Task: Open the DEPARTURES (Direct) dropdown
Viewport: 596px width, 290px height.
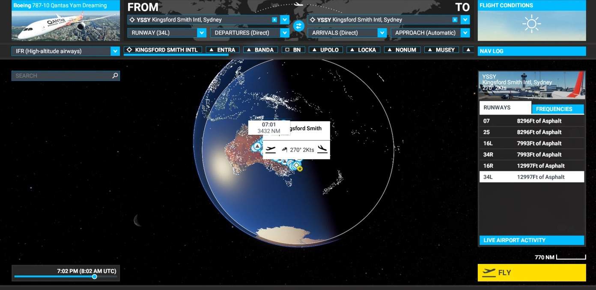Action: (285, 33)
